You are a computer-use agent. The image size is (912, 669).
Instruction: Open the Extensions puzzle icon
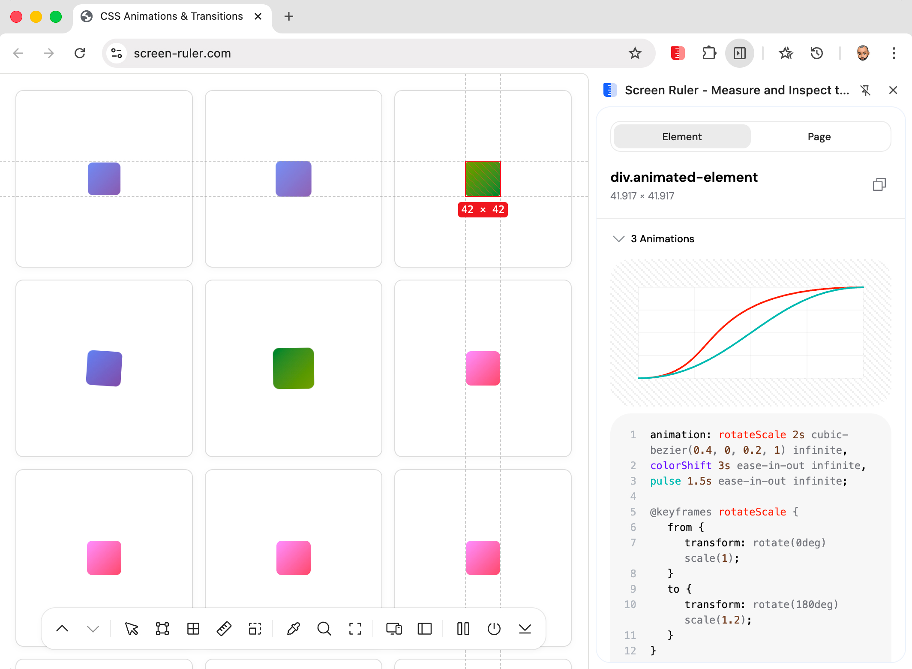pyautogui.click(x=709, y=53)
